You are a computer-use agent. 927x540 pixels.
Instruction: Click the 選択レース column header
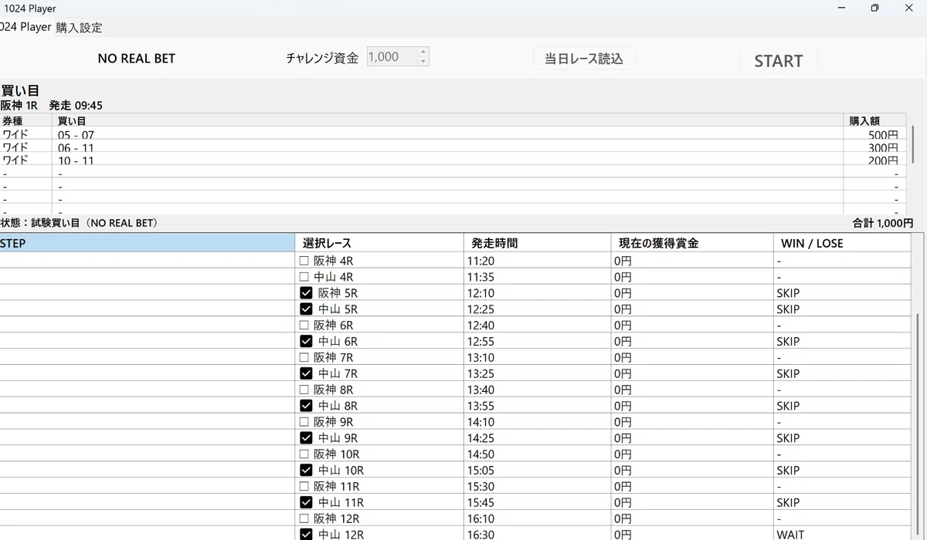click(379, 243)
